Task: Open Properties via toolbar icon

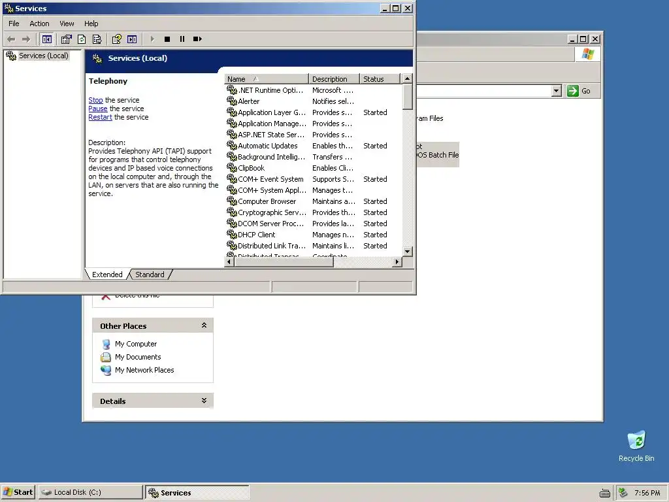Action: pyautogui.click(x=66, y=39)
